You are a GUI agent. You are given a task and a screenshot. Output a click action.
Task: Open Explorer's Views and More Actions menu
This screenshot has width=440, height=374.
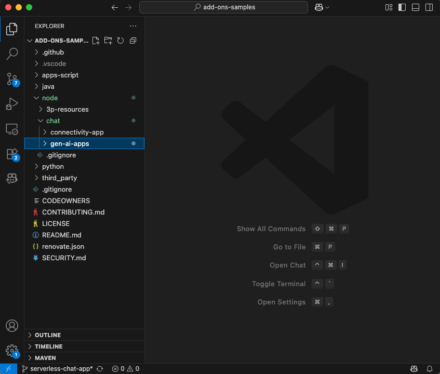tap(133, 26)
